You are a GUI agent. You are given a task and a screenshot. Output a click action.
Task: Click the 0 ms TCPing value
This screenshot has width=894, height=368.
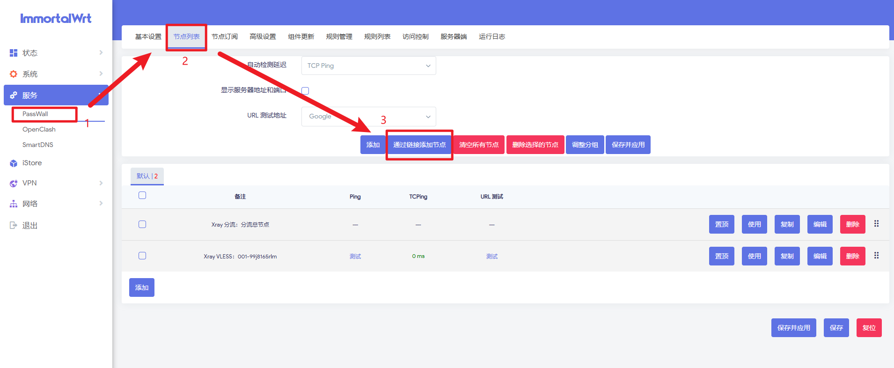click(x=418, y=256)
